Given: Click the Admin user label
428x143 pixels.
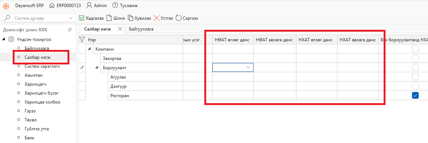Looking at the screenshot, I should click(100, 6).
